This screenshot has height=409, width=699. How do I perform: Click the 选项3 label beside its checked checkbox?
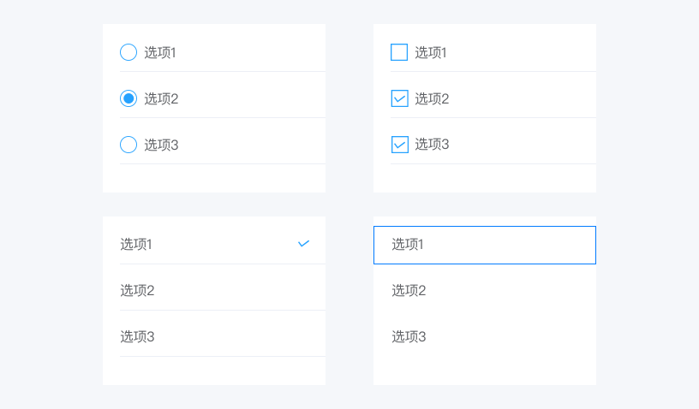coord(432,145)
